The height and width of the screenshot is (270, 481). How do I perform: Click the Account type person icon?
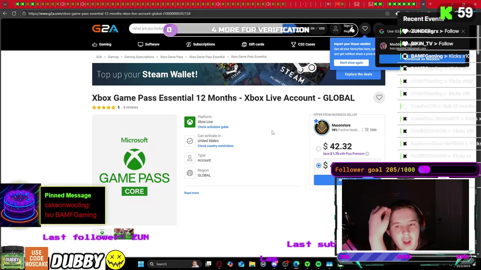click(190, 158)
